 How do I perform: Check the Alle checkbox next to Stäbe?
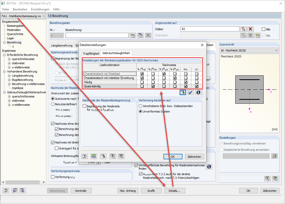[263, 29]
